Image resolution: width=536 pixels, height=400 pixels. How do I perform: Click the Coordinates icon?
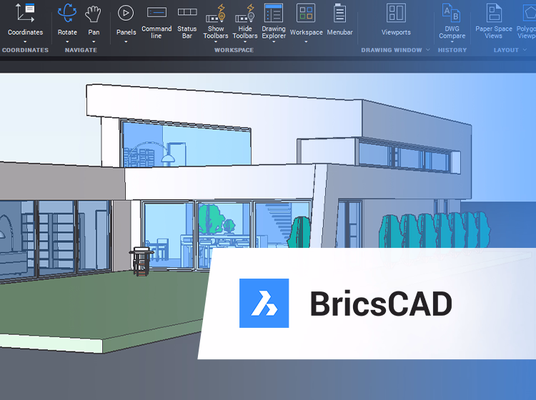tap(25, 13)
